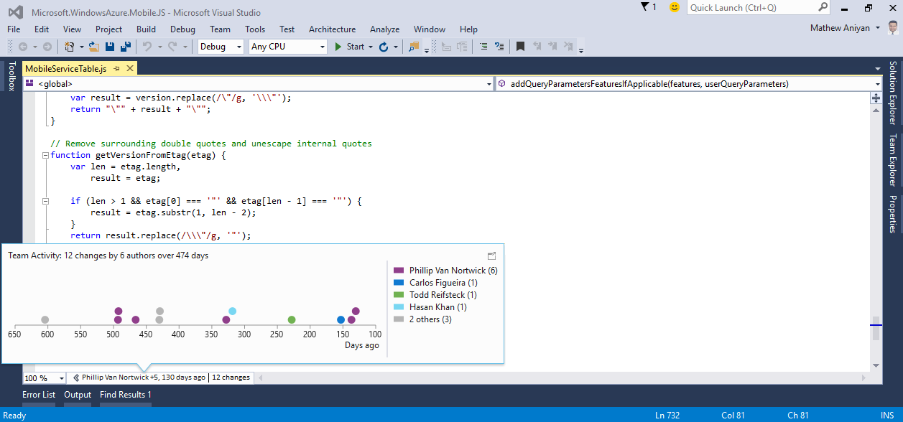This screenshot has height=422, width=903.
Task: Switch to the Find Results 1 tab
Action: tap(125, 394)
